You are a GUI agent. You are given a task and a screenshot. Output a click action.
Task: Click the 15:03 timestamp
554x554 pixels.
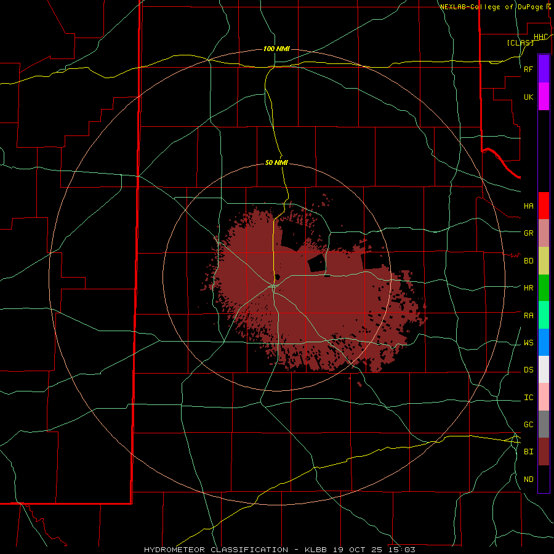coord(401,550)
